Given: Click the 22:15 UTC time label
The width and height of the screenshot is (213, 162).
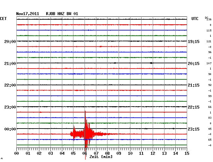Looking at the screenshot, I should click(x=194, y=107).
